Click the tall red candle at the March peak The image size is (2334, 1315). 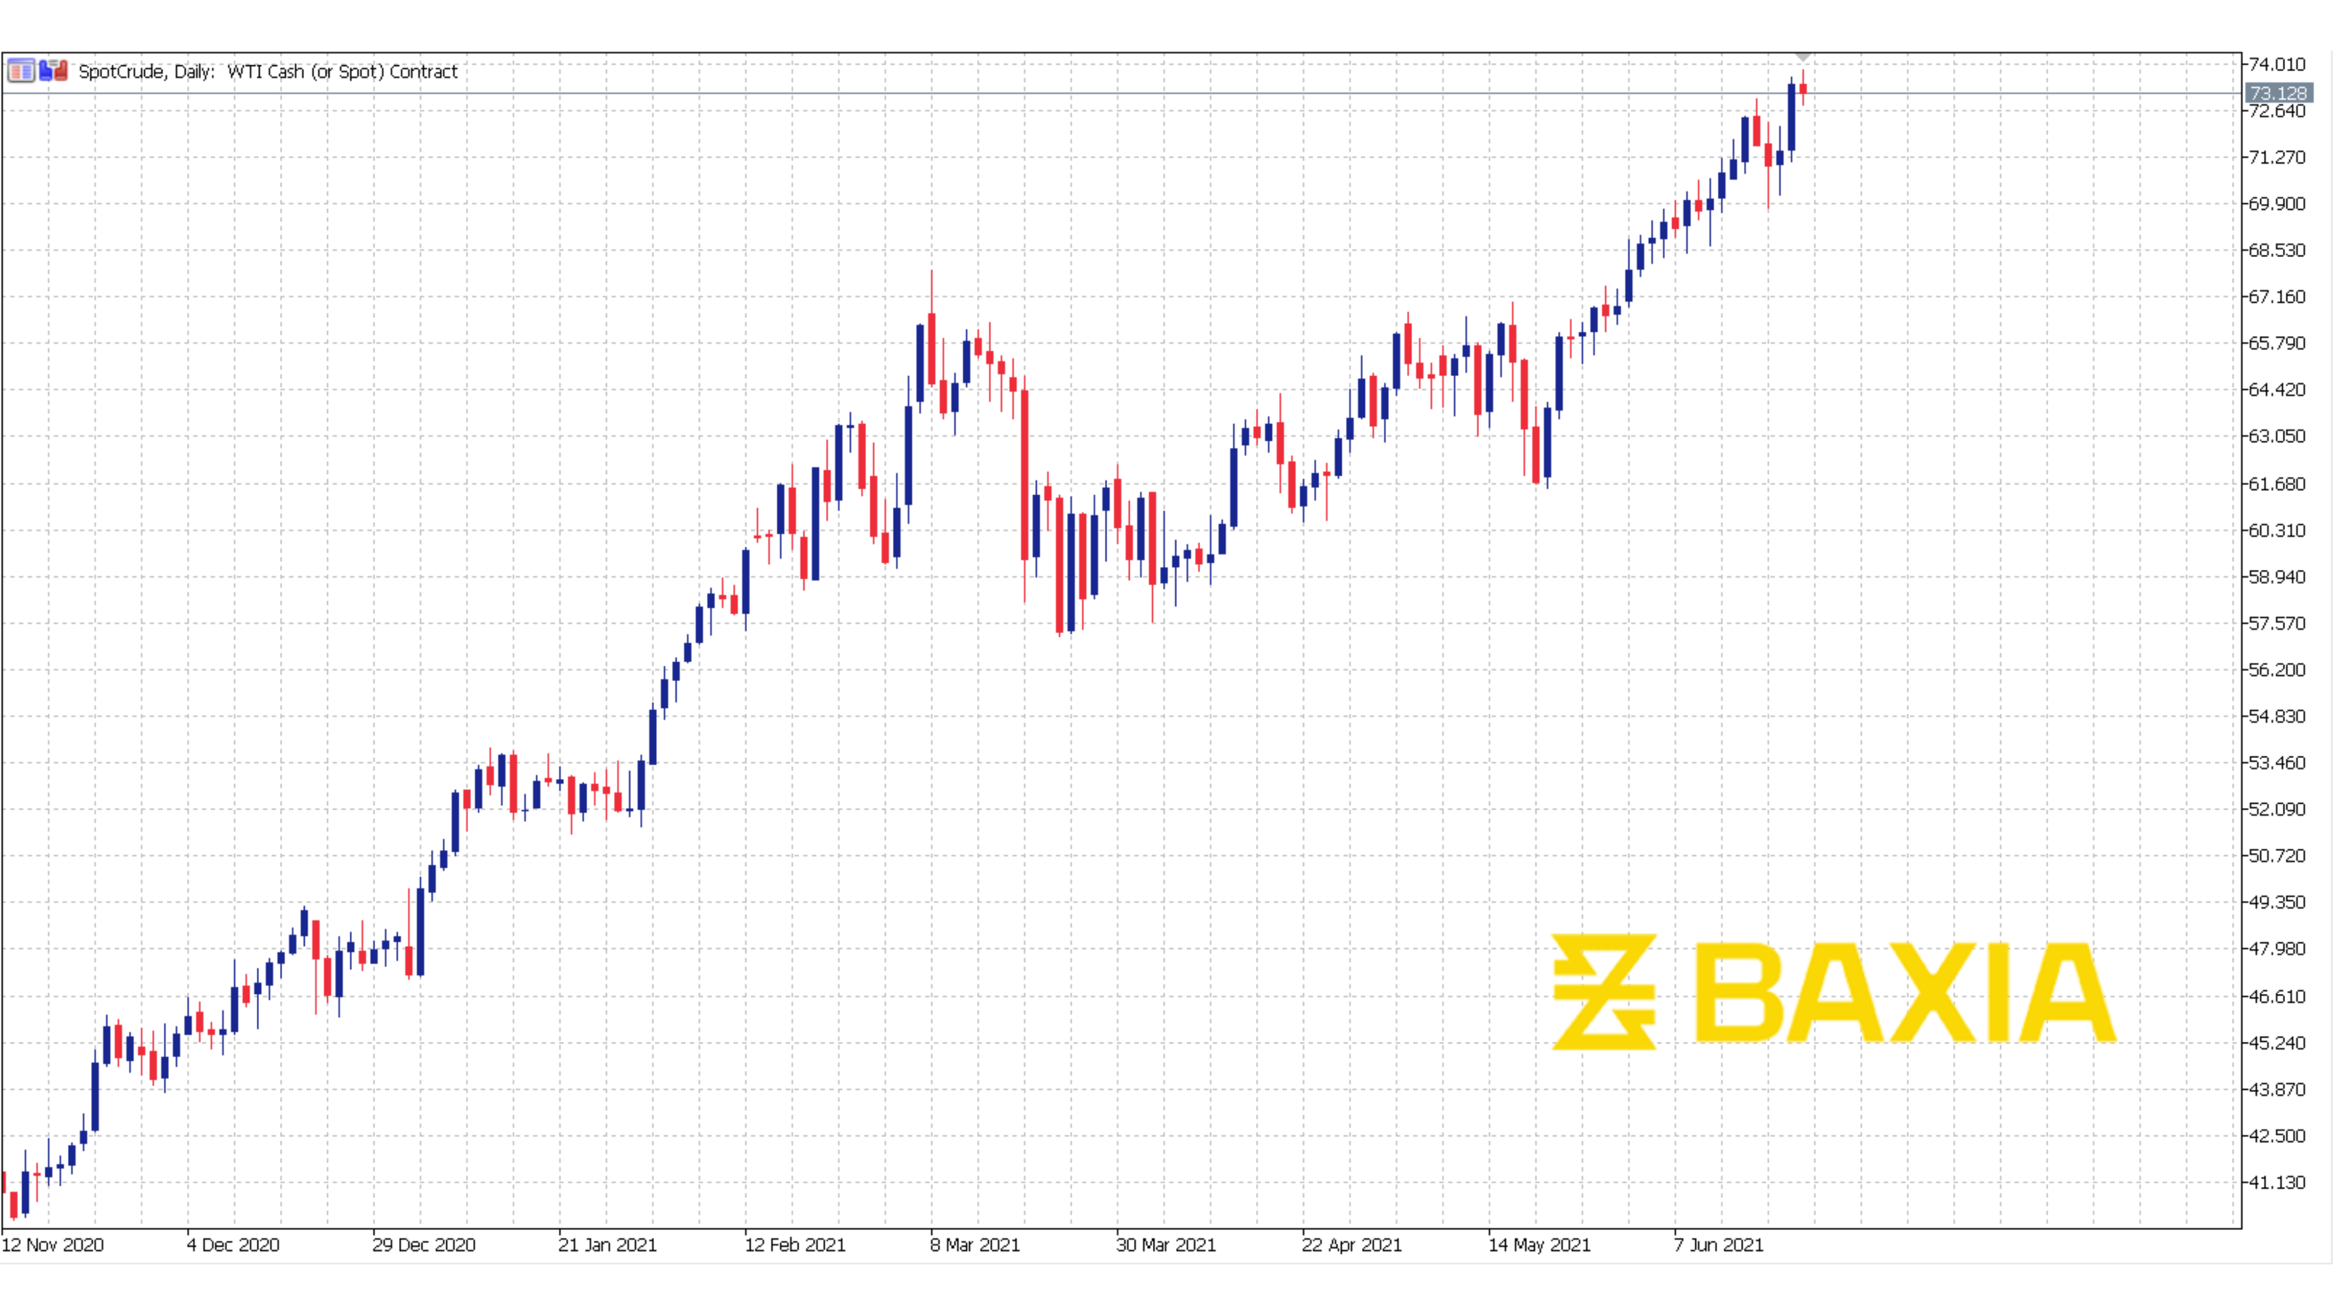click(x=931, y=349)
